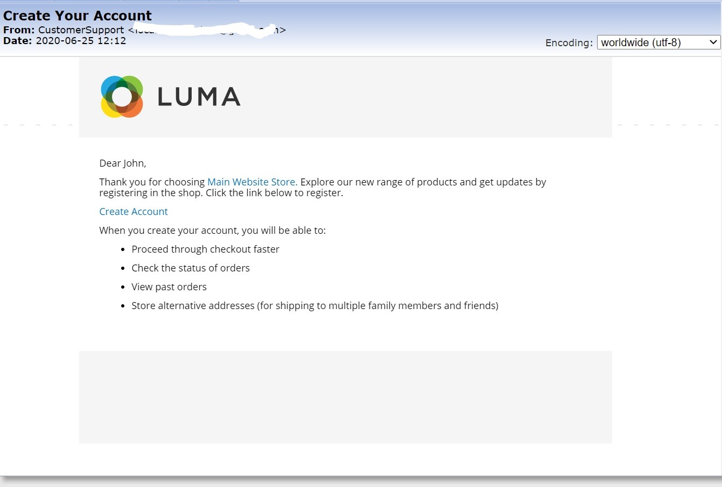The width and height of the screenshot is (722, 487).
Task: Click the email date 2020-06-25 12:12
Action: pos(81,41)
